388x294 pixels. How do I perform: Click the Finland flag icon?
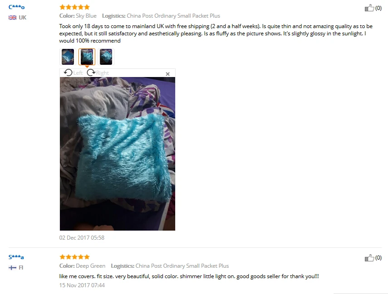point(12,268)
